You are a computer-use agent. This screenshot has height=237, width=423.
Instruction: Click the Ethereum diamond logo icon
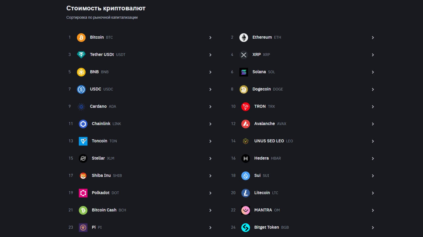[x=244, y=38]
